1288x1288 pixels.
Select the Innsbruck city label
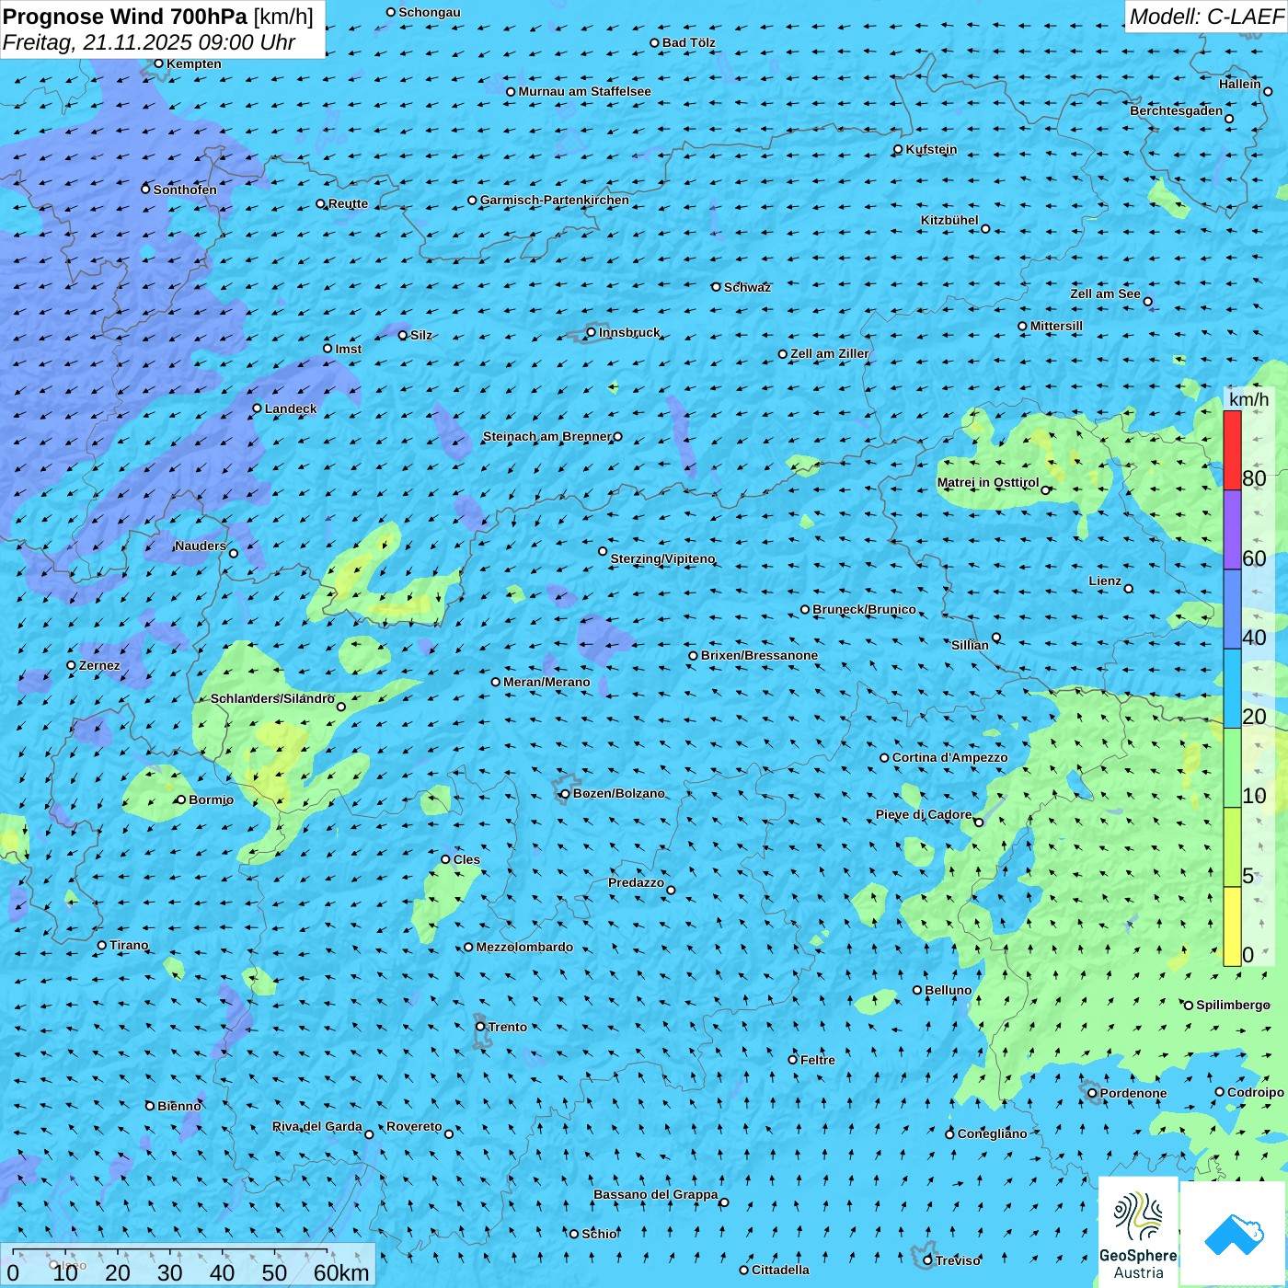pyautogui.click(x=629, y=332)
